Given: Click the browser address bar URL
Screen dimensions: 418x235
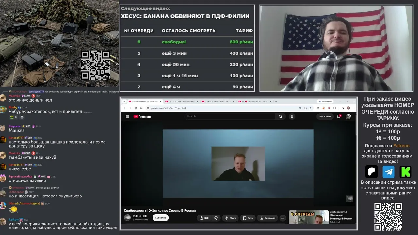Looking at the screenshot, I should click(169, 108).
